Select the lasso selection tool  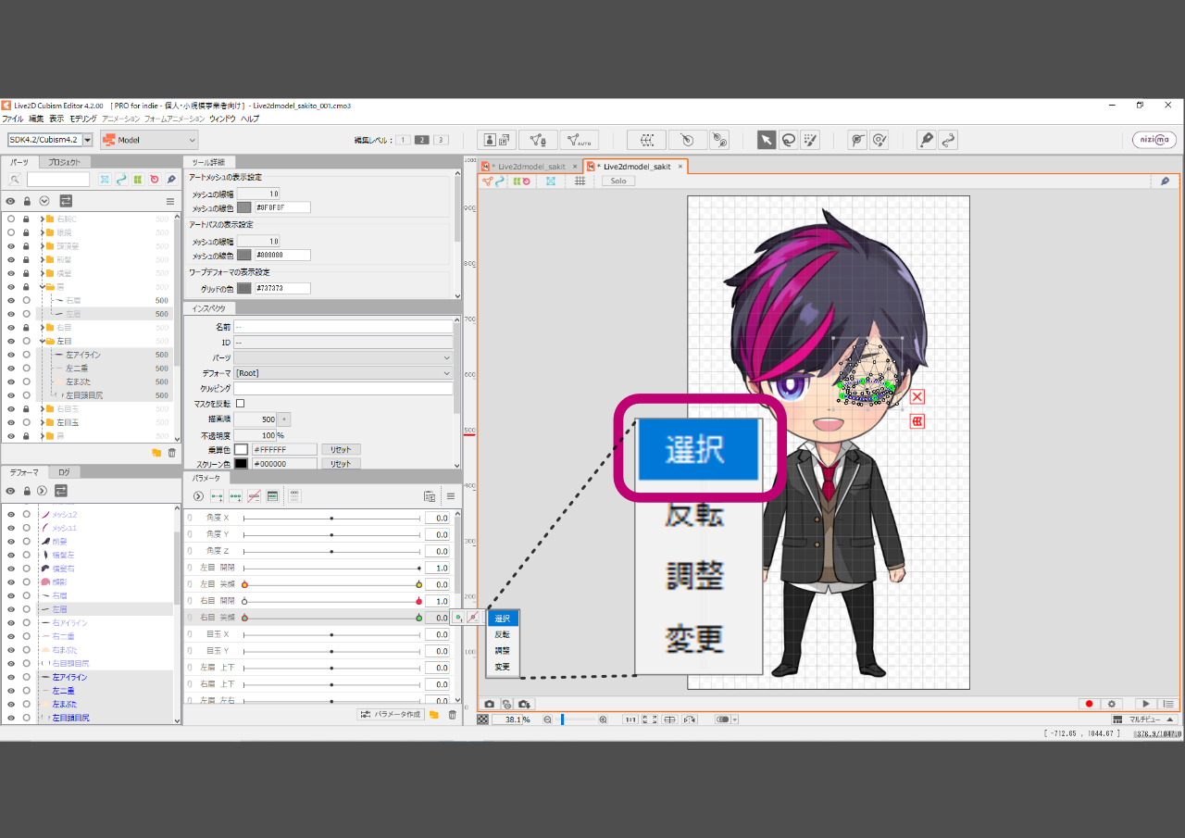tap(789, 140)
